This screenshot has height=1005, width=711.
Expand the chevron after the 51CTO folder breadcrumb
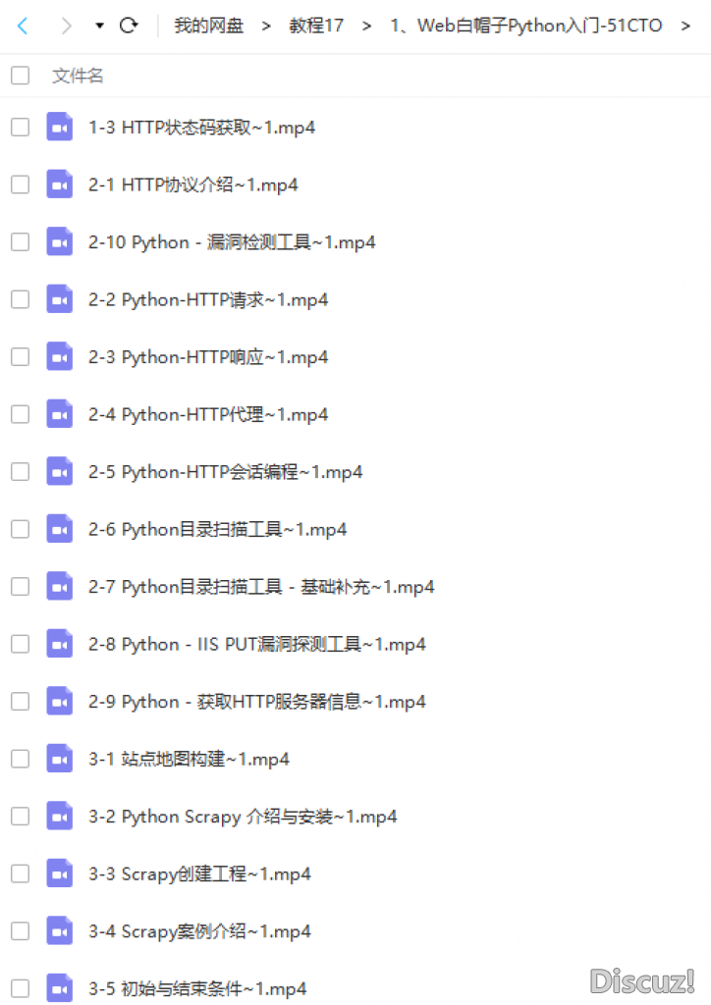685,26
